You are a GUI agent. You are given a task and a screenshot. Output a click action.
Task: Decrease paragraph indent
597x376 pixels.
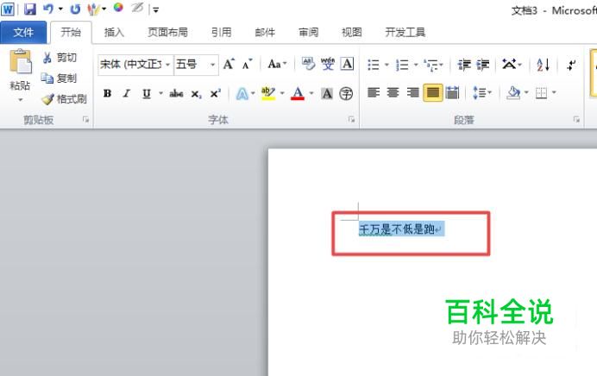tap(464, 65)
